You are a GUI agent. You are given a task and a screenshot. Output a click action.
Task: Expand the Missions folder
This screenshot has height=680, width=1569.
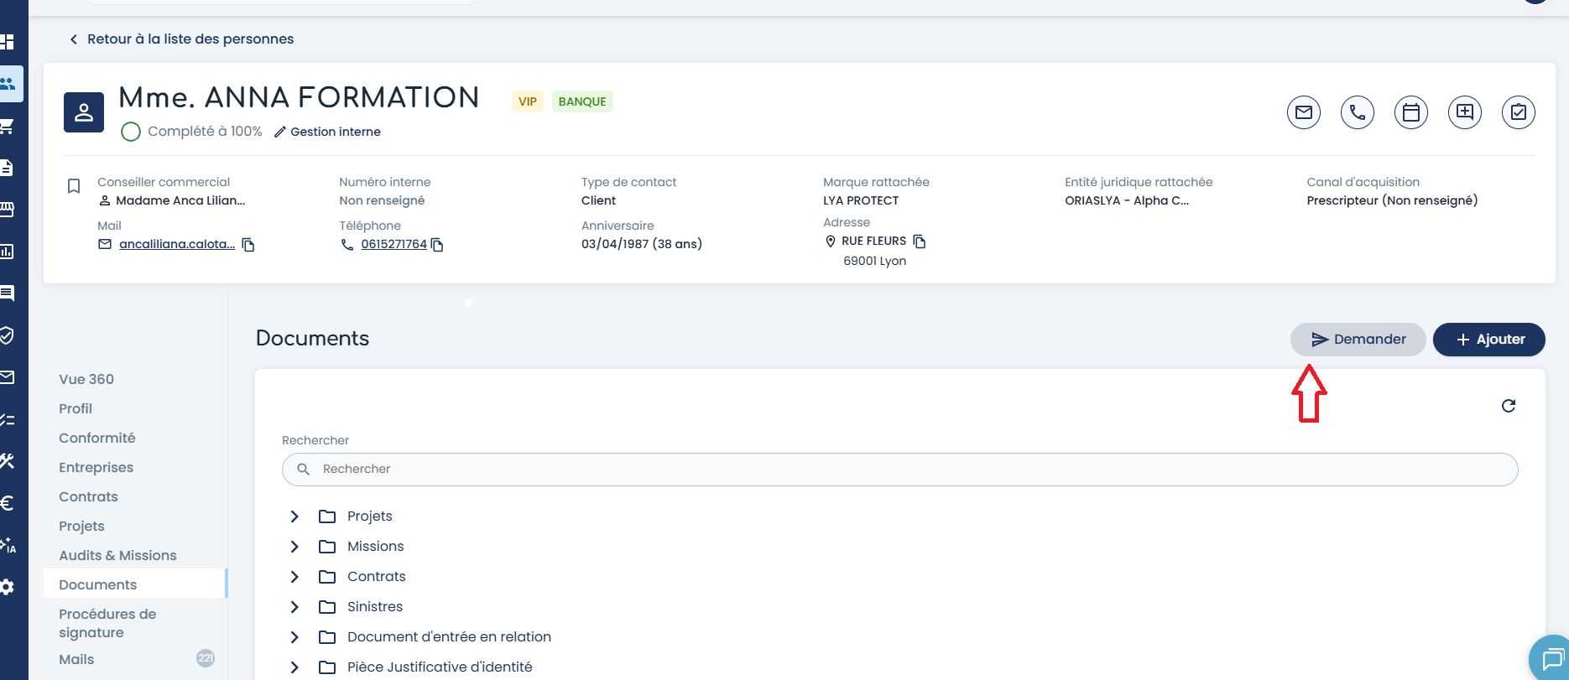[x=295, y=547]
